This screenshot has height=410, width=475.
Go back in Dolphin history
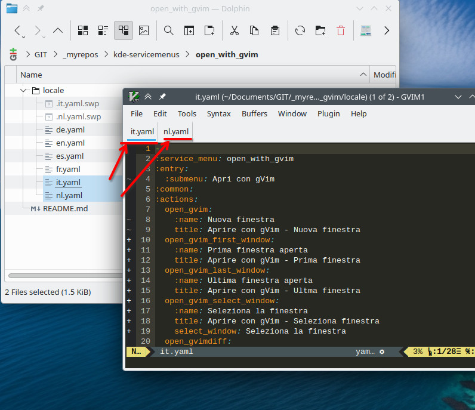[18, 30]
